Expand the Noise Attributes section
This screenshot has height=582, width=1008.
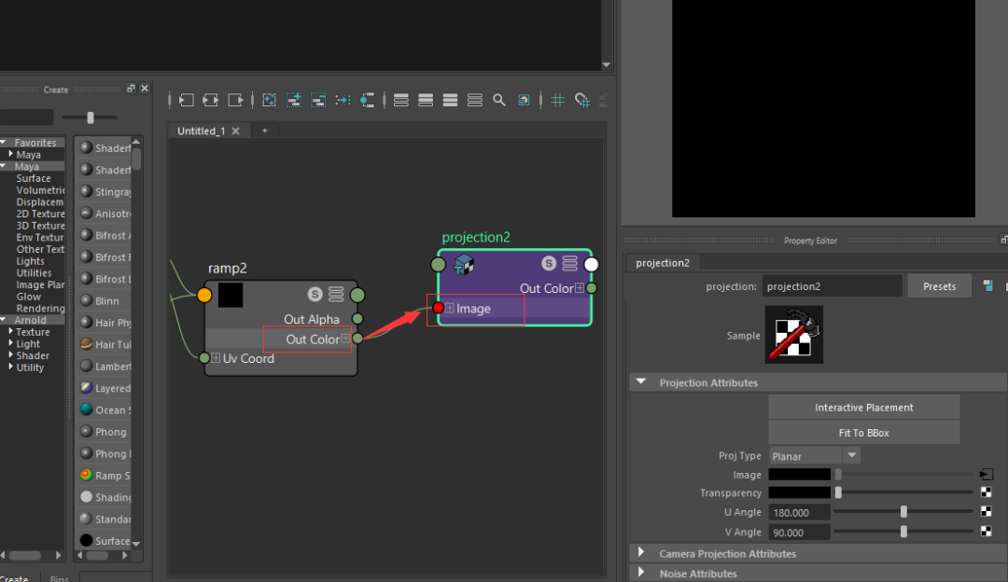(641, 573)
